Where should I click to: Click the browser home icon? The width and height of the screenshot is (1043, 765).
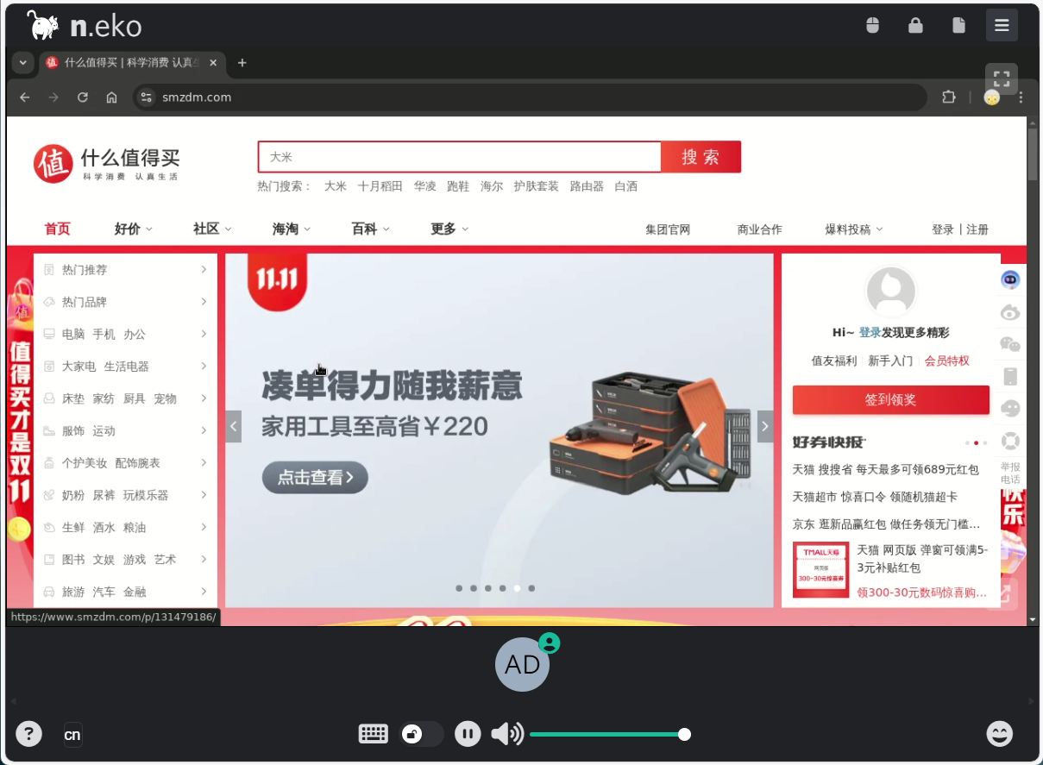[x=111, y=97]
